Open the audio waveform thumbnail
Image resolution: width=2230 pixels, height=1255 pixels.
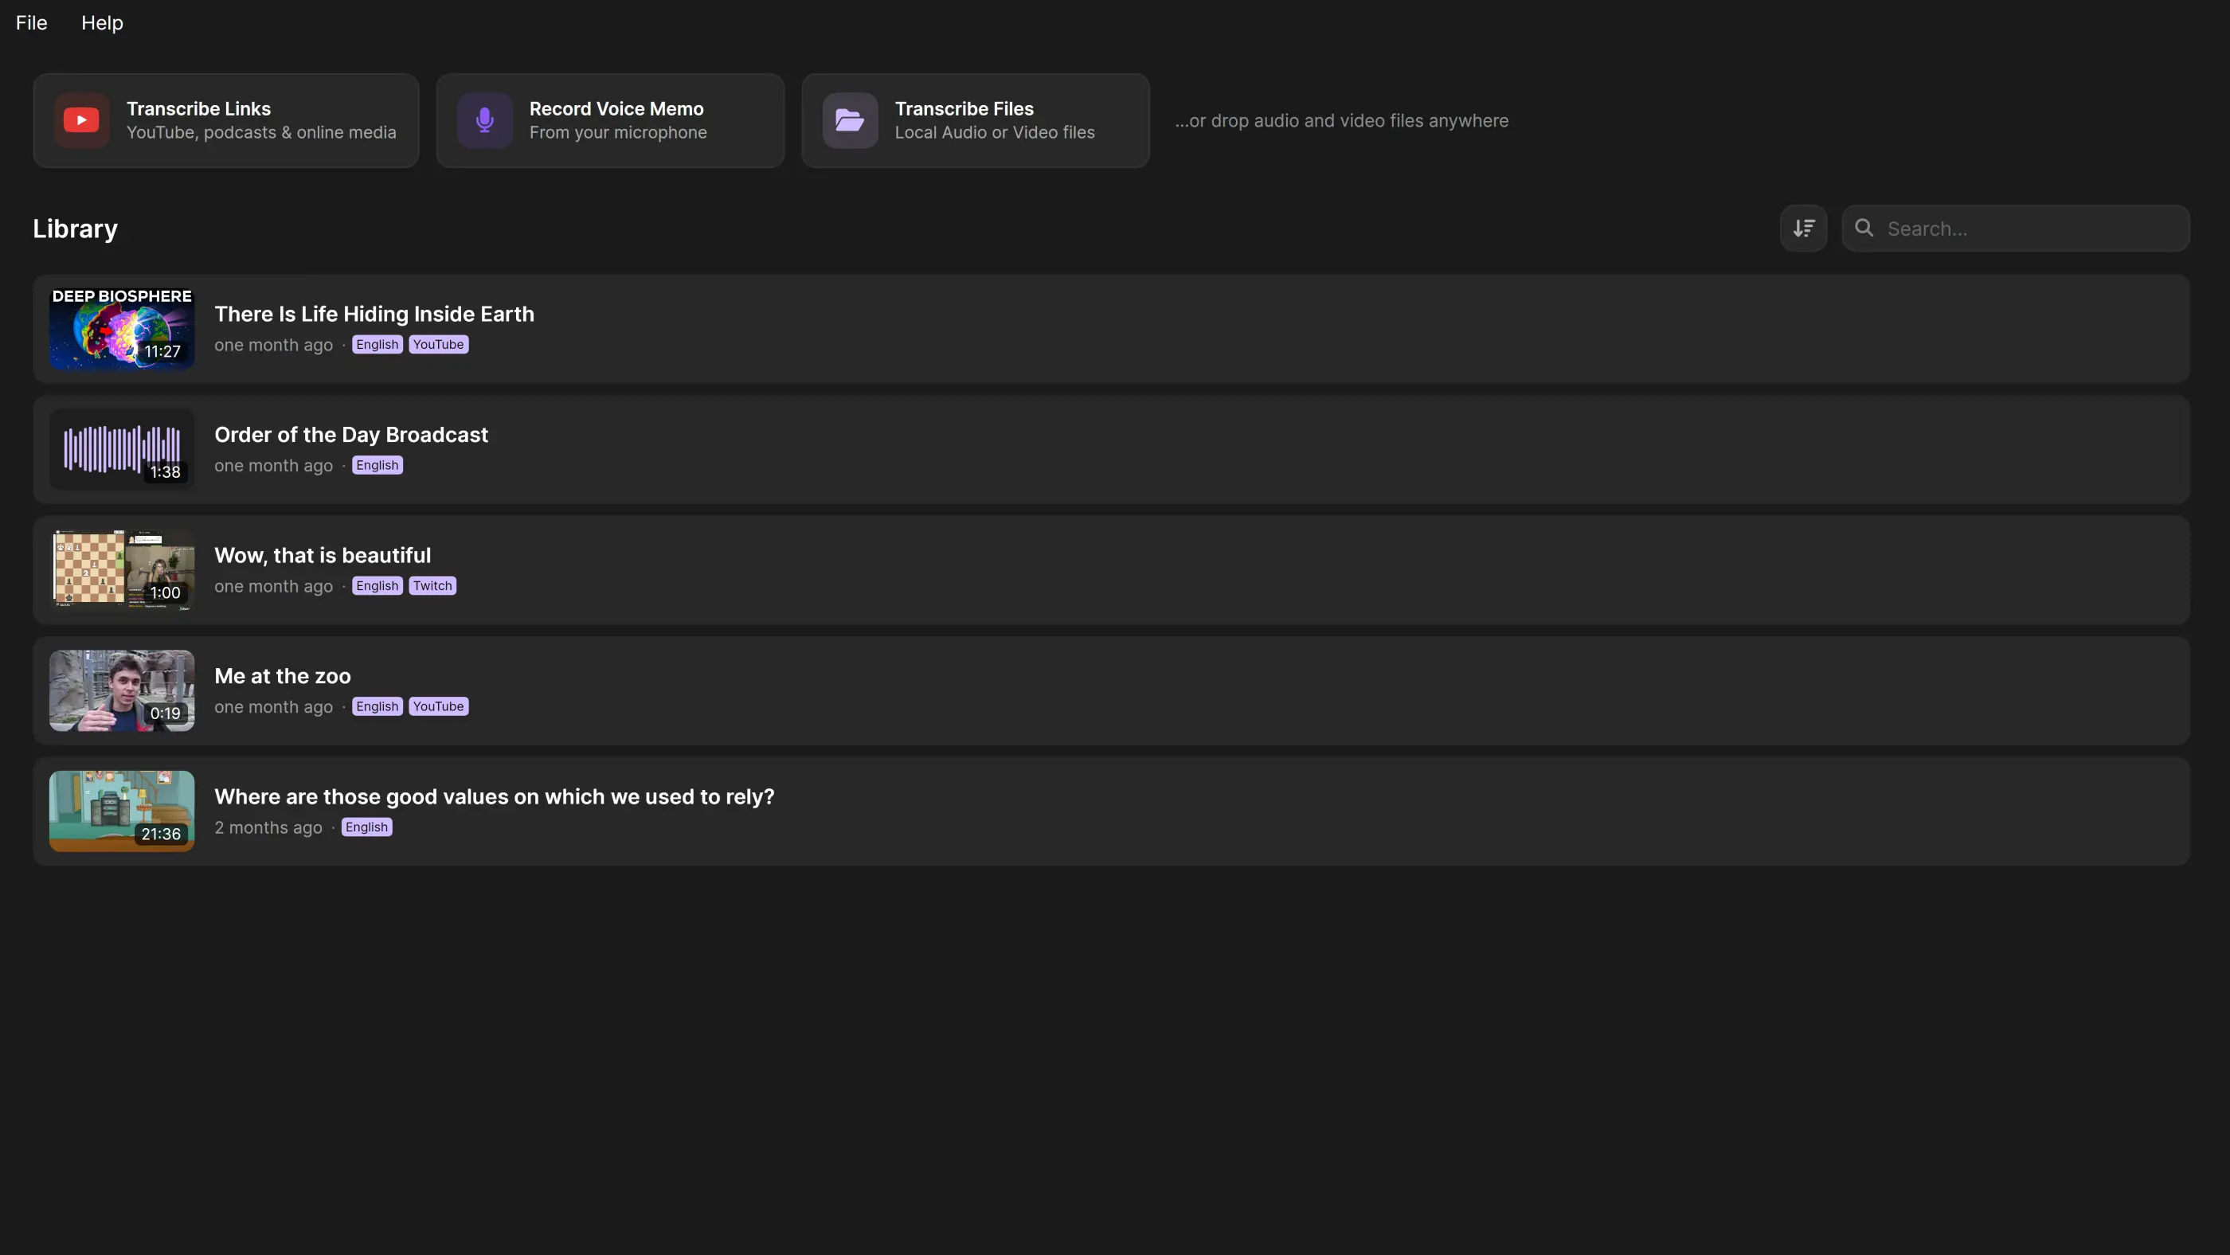[122, 449]
